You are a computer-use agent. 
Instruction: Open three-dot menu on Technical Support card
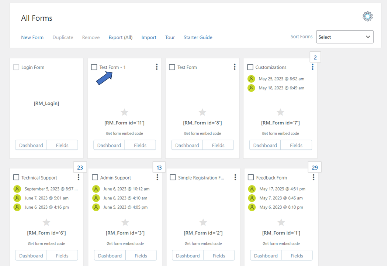click(x=79, y=177)
